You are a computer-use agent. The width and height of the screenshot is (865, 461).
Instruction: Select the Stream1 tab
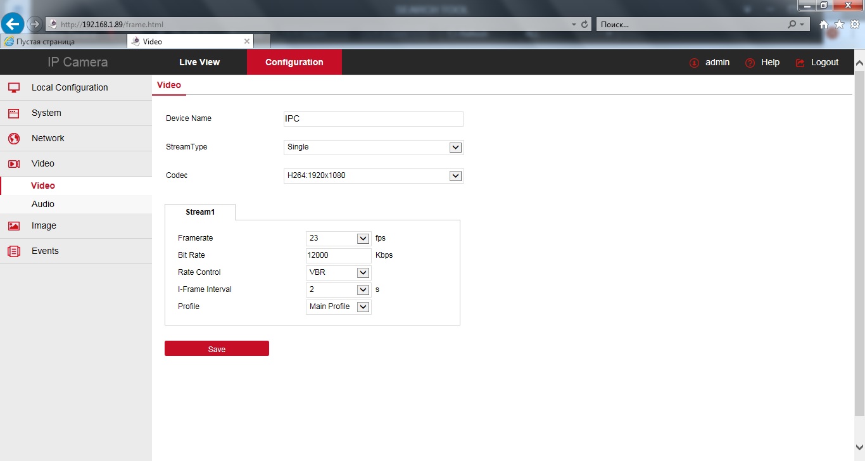point(200,212)
